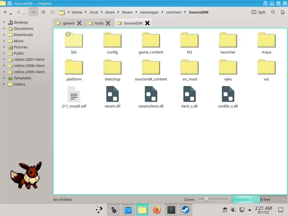Select the game_content folder icon
Image resolution: width=288 pixels, height=216 pixels.
(151, 40)
